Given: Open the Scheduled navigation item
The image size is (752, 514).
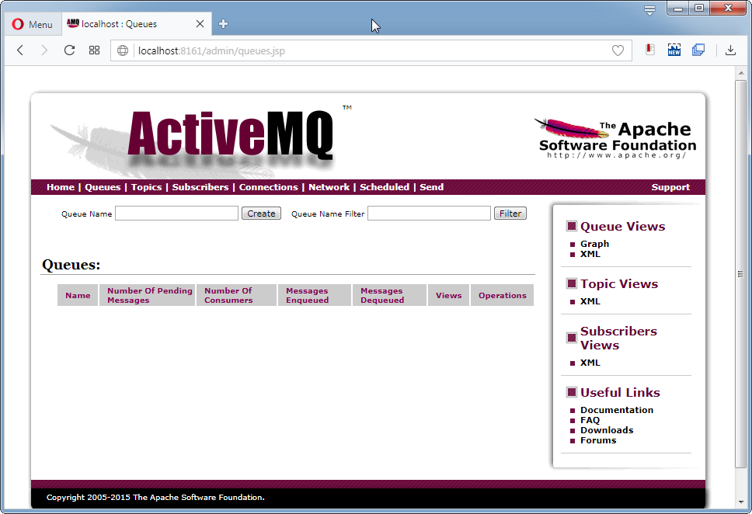Looking at the screenshot, I should coord(385,187).
